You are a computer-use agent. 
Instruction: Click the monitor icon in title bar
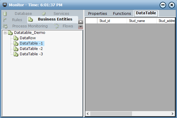(5, 5)
